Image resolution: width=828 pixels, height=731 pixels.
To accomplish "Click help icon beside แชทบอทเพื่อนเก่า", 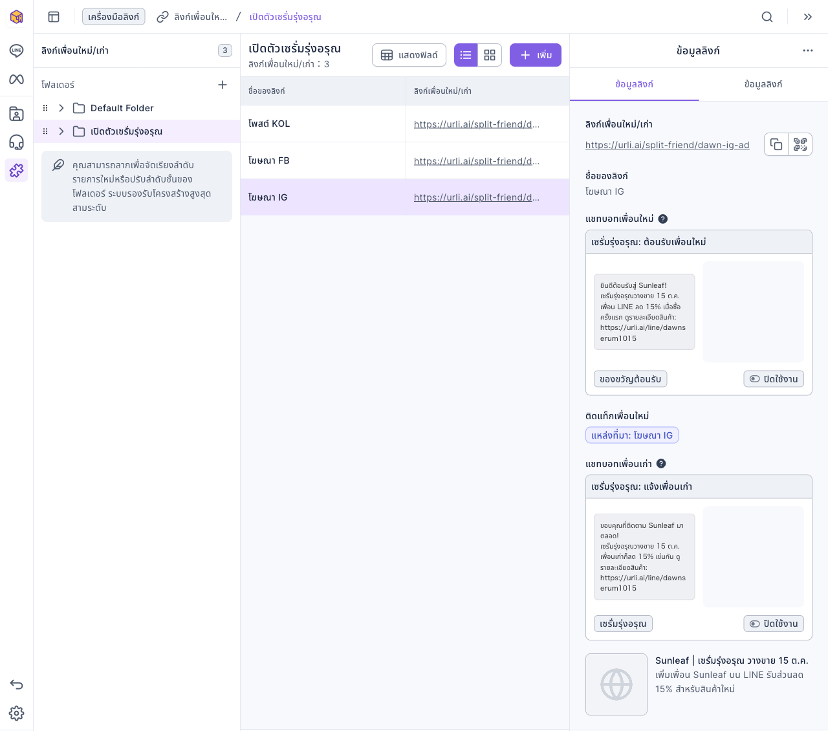I will pos(661,463).
